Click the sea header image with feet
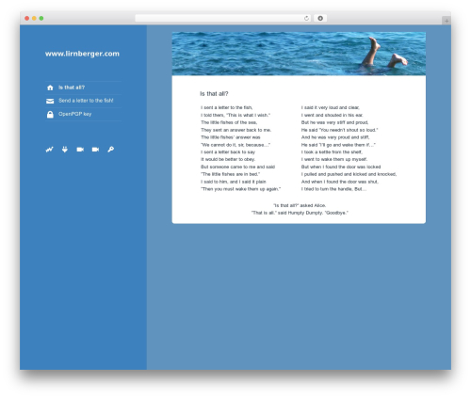 point(299,54)
